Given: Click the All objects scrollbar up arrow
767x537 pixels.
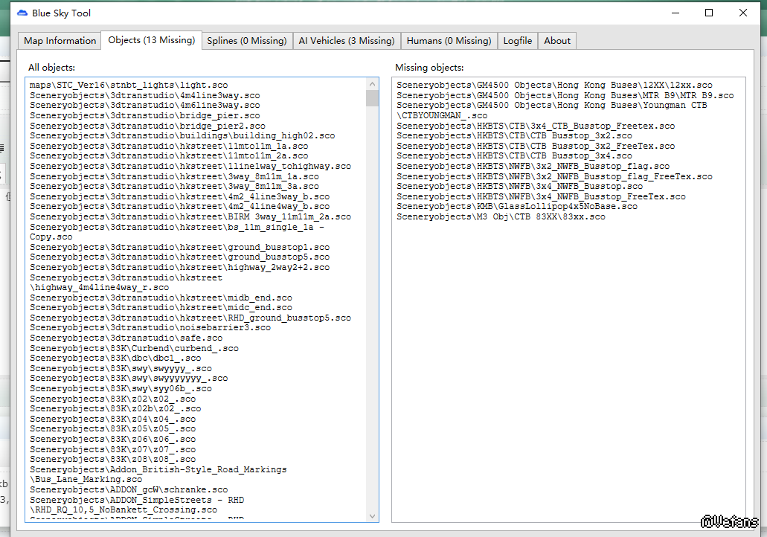Looking at the screenshot, I should pyautogui.click(x=373, y=84).
